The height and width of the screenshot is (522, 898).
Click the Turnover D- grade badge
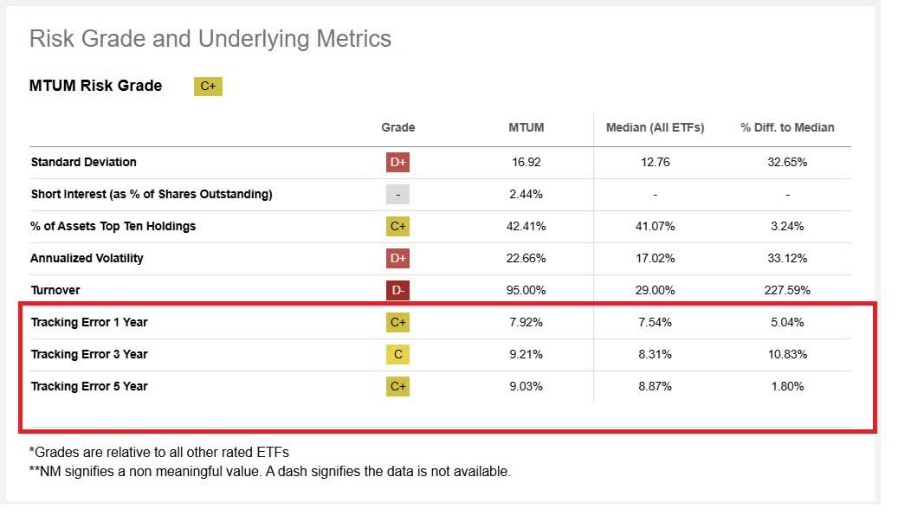397,290
